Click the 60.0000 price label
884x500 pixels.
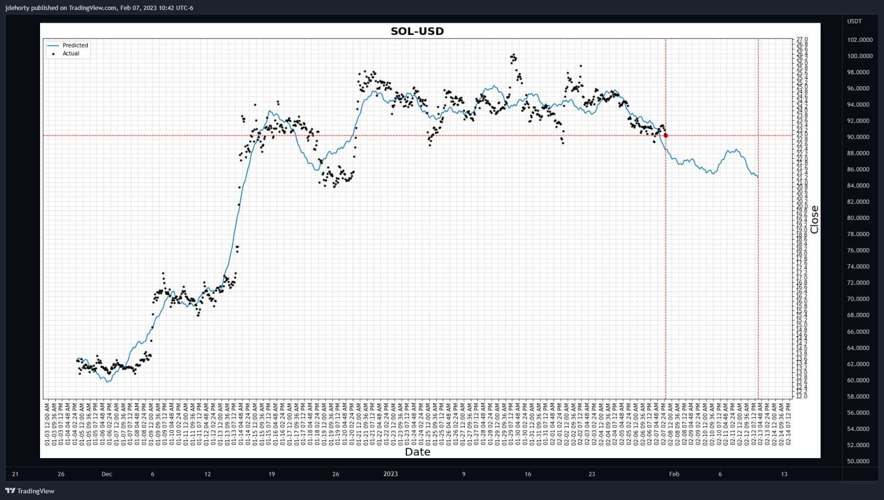click(858, 380)
